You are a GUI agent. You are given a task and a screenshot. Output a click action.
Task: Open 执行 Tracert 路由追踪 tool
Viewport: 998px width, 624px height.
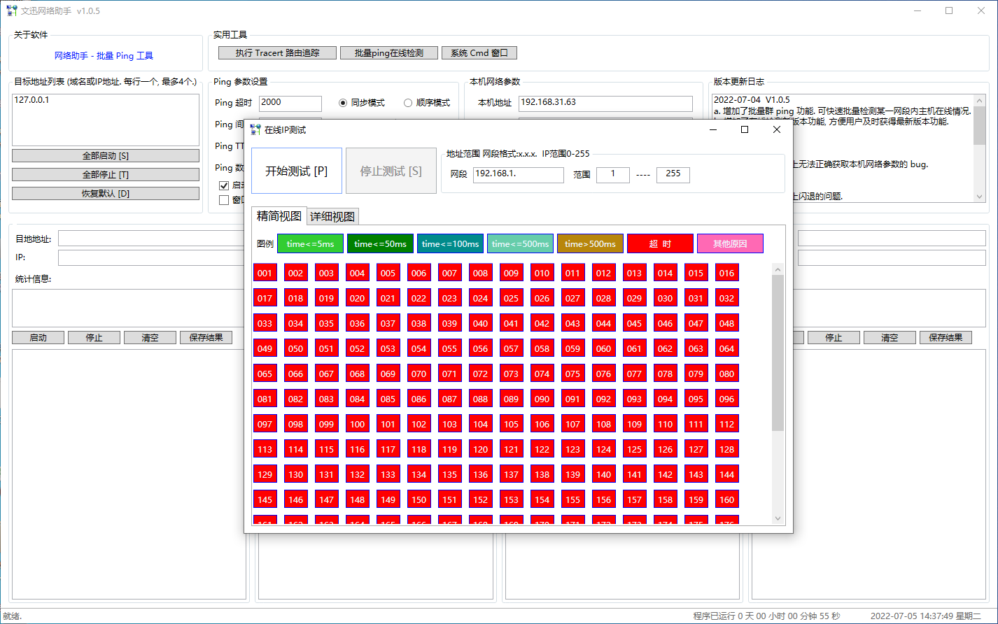pyautogui.click(x=277, y=53)
